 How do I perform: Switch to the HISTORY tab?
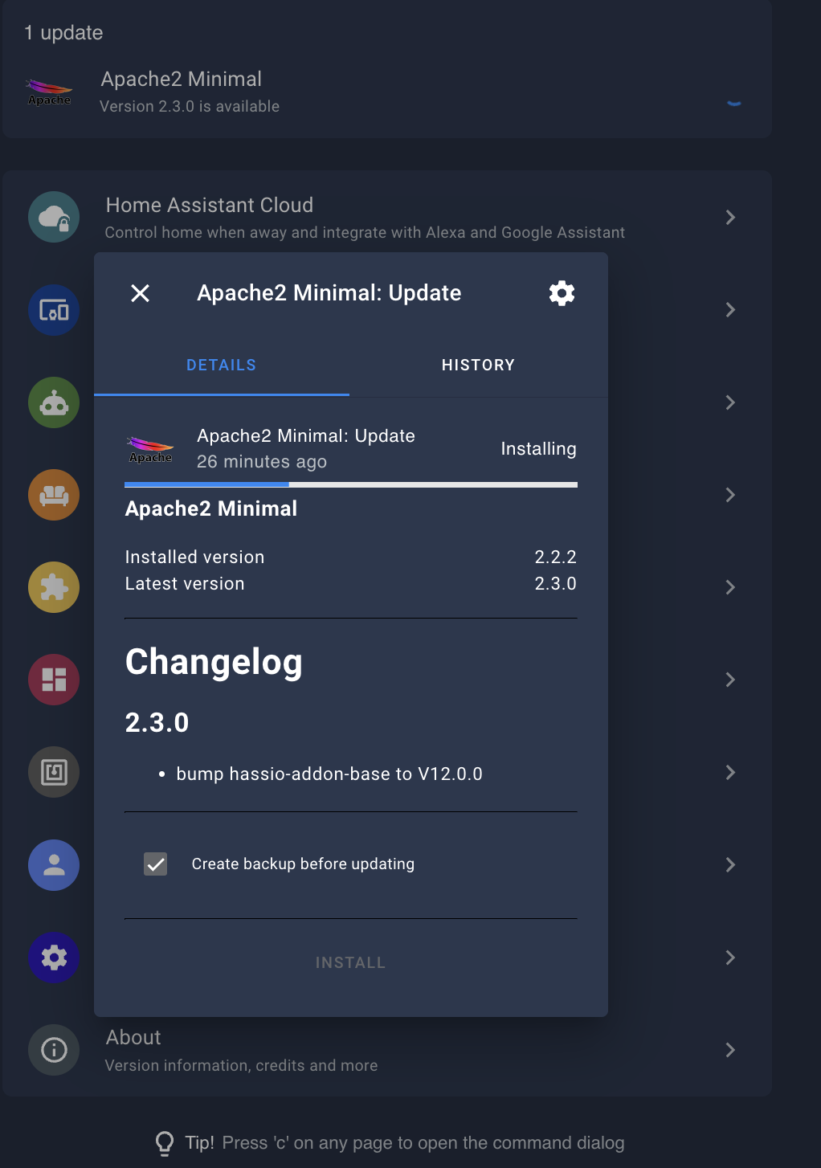478,365
